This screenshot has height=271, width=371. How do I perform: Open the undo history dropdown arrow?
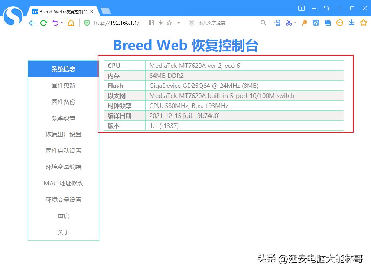62,23
